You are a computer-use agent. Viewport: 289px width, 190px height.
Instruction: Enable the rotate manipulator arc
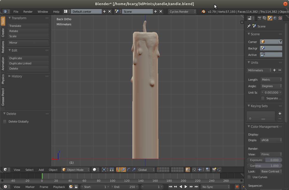[x=129, y=170]
